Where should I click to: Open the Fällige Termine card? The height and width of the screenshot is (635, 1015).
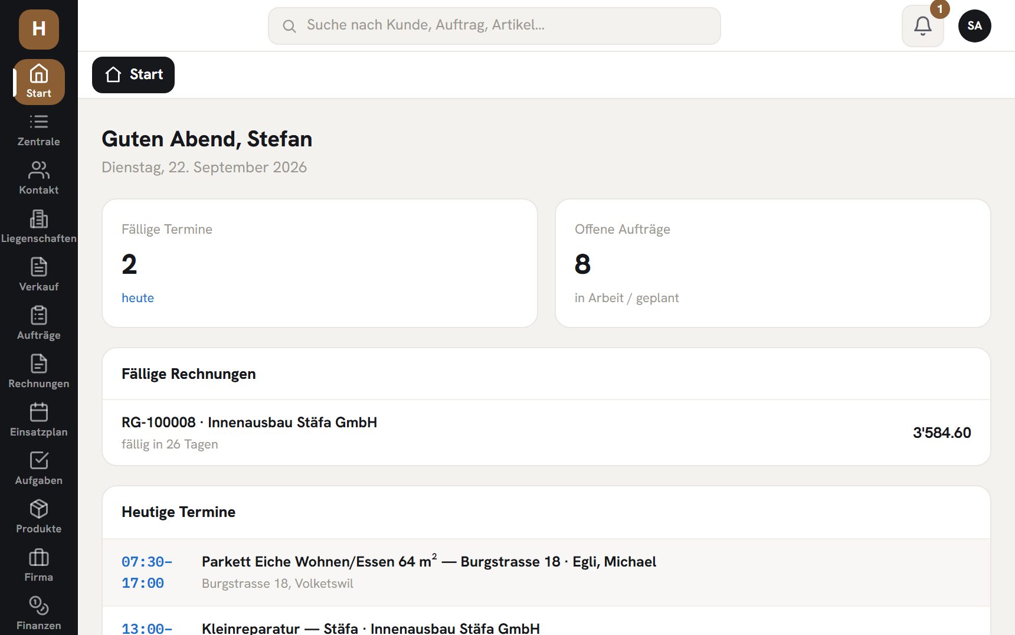[x=320, y=263]
